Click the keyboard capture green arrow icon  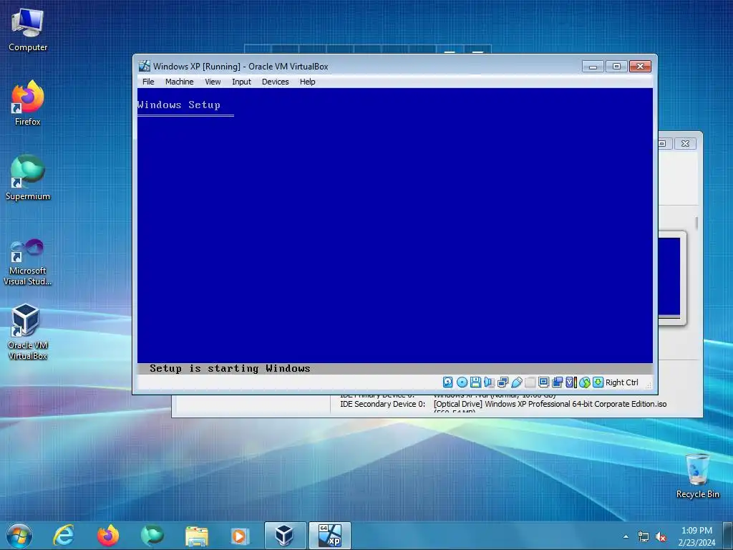pos(598,382)
